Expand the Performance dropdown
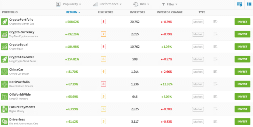 tap(107, 4)
